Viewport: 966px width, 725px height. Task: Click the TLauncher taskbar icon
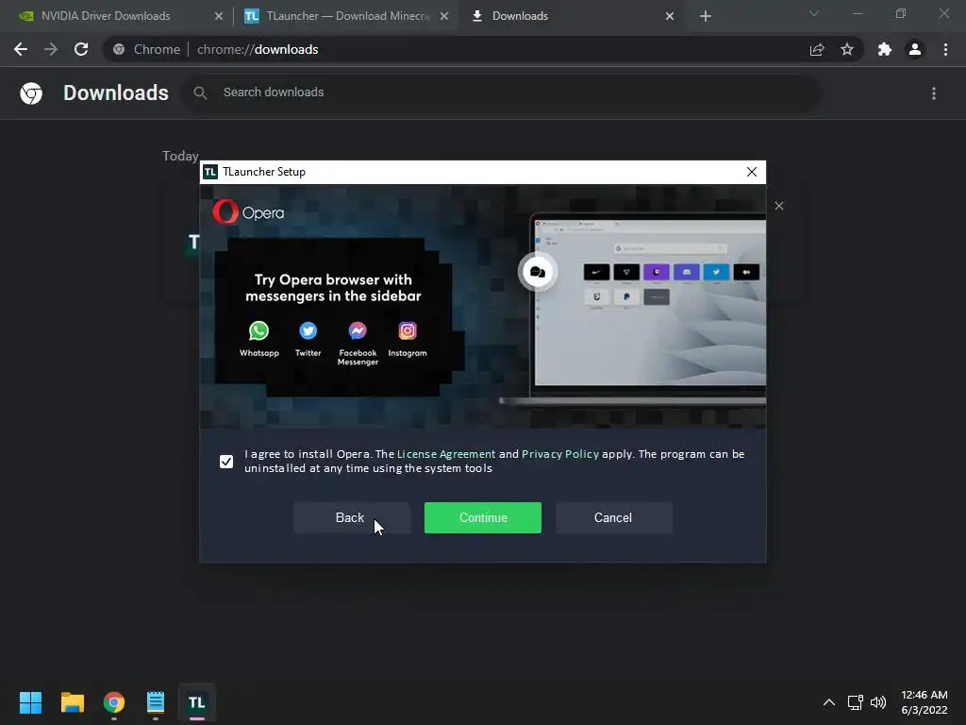(196, 702)
